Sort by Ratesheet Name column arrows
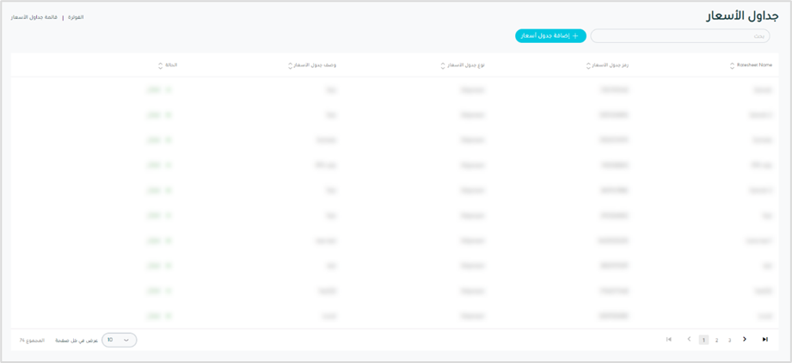 tap(732, 65)
